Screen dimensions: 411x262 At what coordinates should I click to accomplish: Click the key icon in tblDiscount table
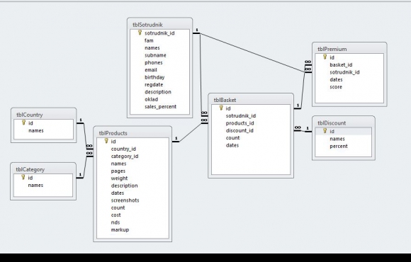point(325,131)
